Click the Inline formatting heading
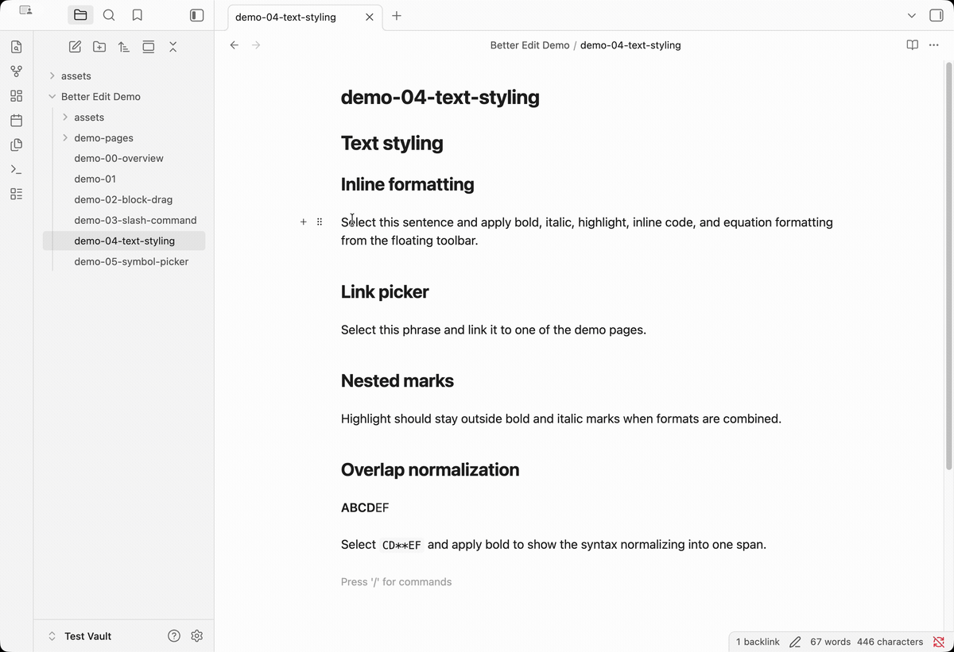The image size is (954, 652). (407, 184)
